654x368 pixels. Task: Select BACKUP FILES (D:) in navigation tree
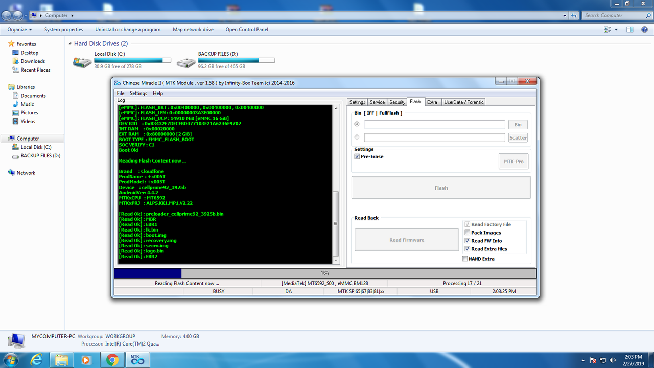click(x=40, y=156)
